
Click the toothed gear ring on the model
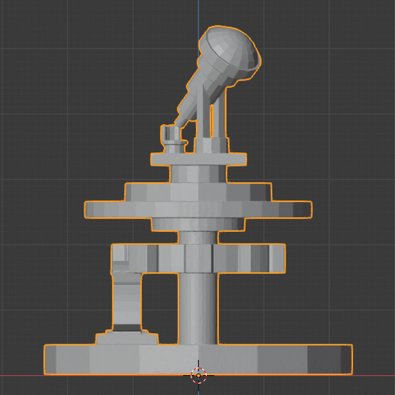coord(198,259)
